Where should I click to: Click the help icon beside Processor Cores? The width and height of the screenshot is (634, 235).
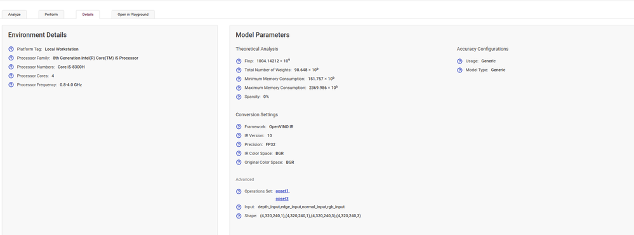click(11, 76)
